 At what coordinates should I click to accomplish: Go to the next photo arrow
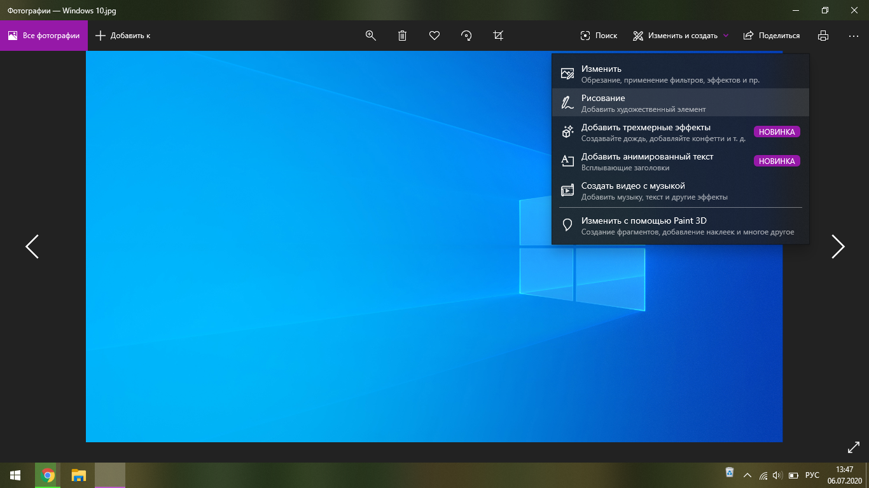[x=838, y=247]
